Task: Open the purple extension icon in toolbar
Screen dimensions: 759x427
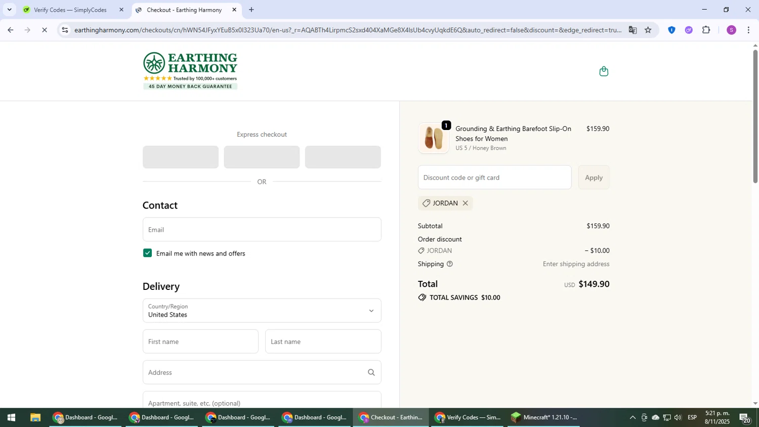Action: point(689,30)
